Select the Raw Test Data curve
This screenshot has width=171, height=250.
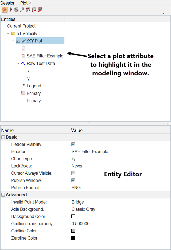[x=41, y=63]
